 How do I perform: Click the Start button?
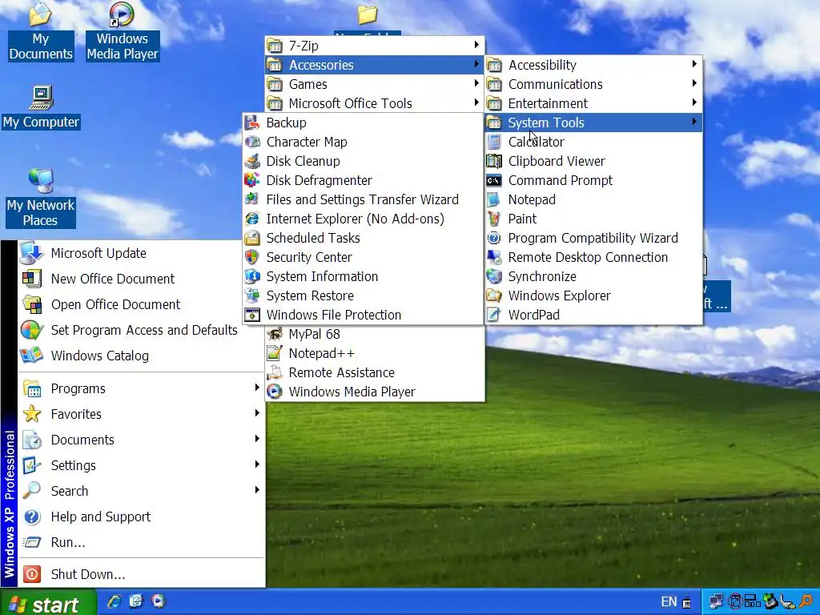(x=48, y=604)
